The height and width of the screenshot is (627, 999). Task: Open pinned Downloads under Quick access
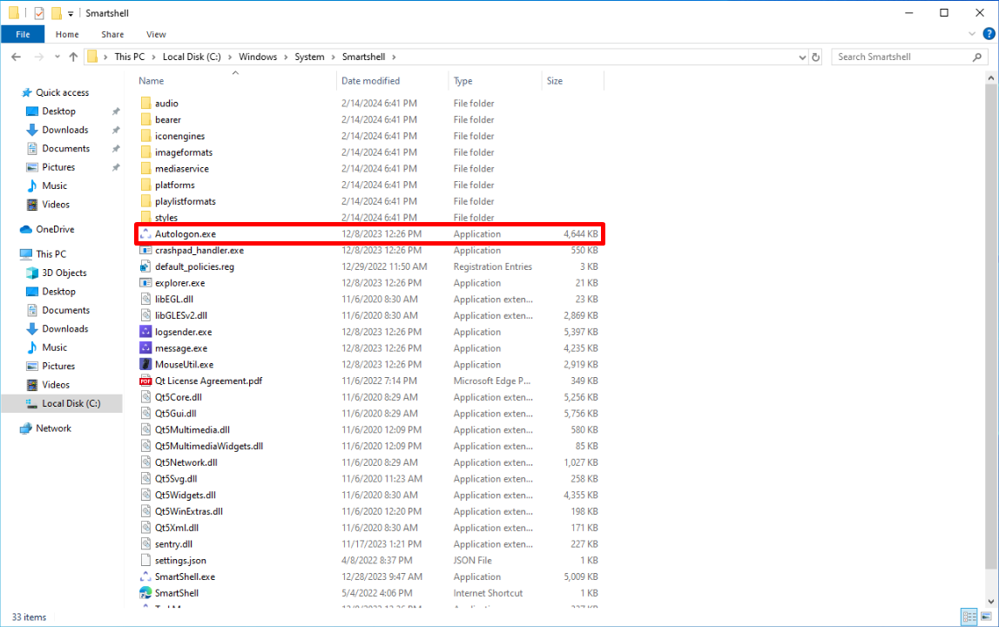click(x=65, y=130)
